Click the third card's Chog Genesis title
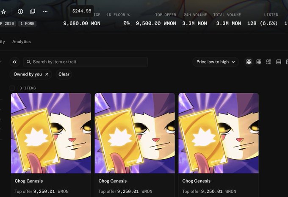288x197 pixels. (197, 181)
